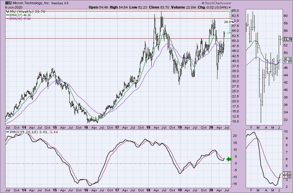Select the boxed 48.36 EMA value label
The image size is (293, 193).
pyautogui.click(x=288, y=59)
